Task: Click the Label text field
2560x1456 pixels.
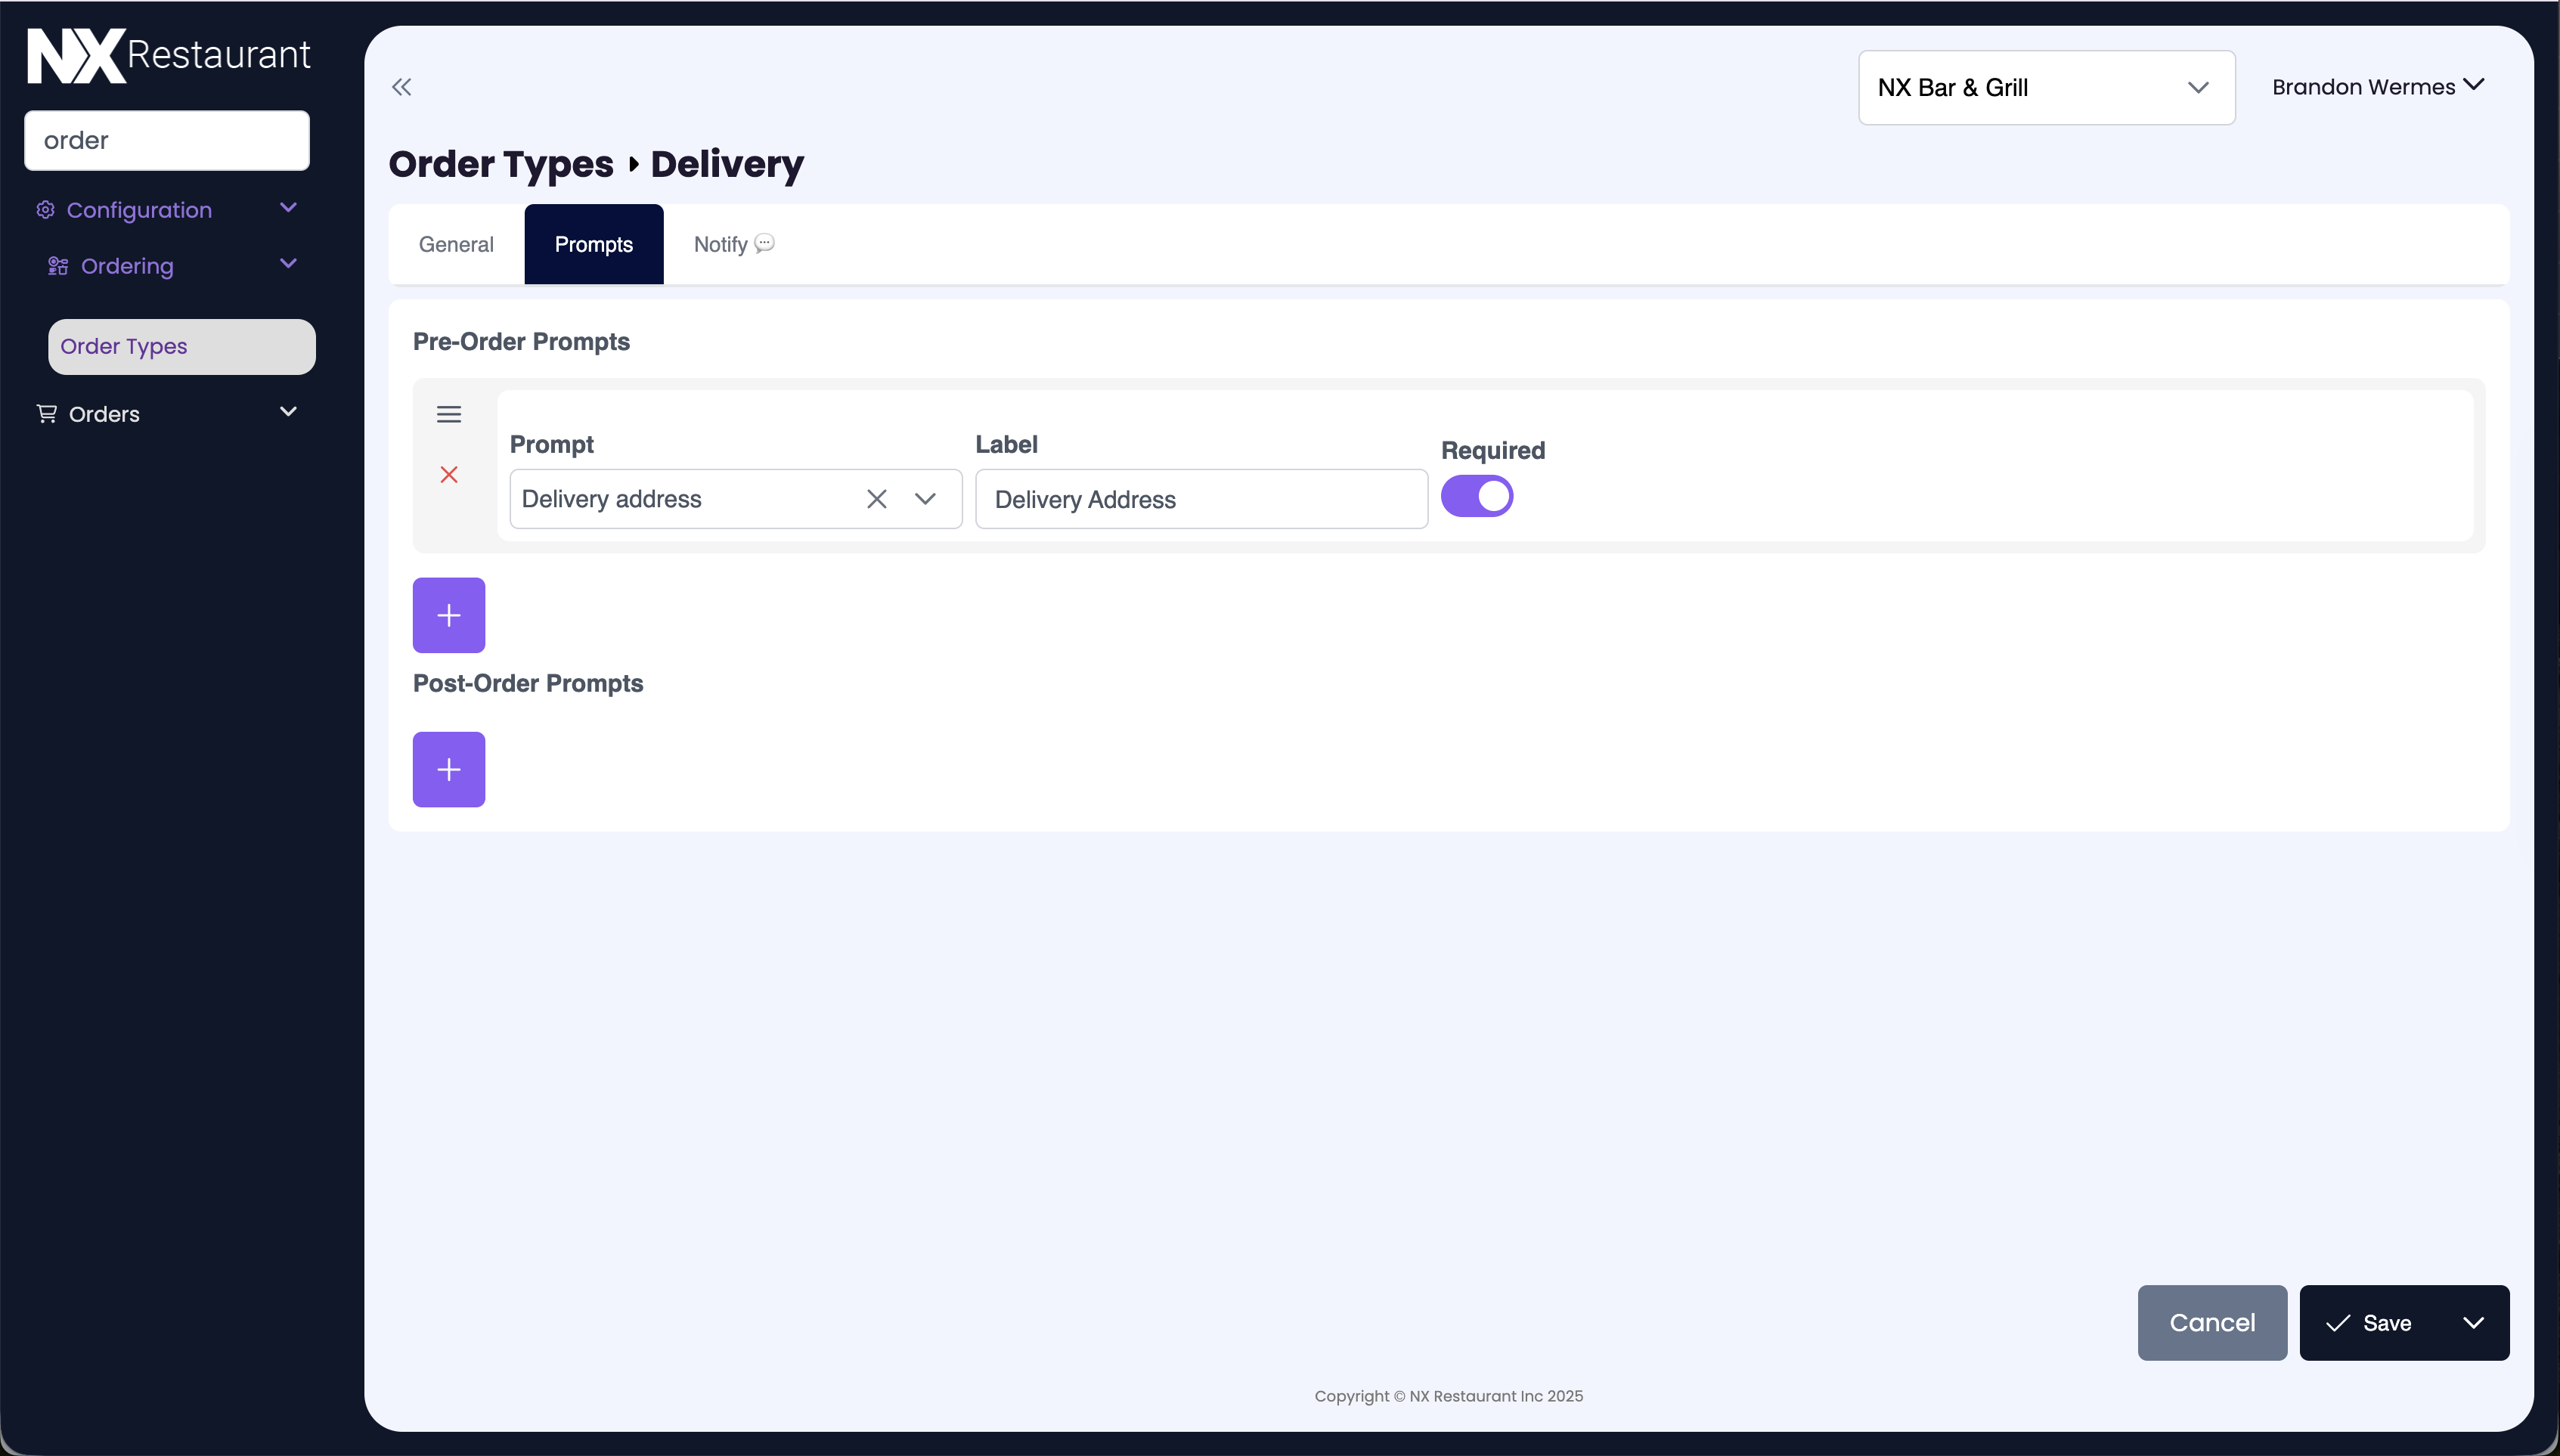Action: pyautogui.click(x=1200, y=499)
